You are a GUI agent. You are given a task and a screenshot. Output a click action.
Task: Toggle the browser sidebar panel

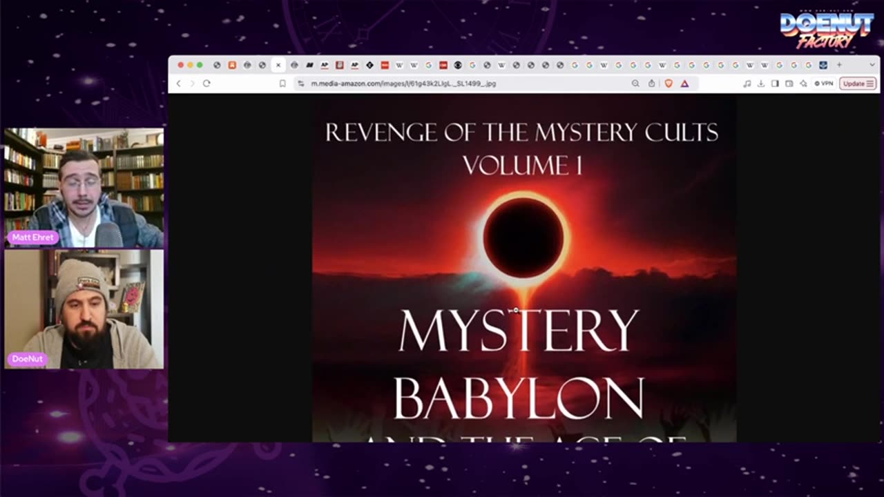tap(775, 84)
